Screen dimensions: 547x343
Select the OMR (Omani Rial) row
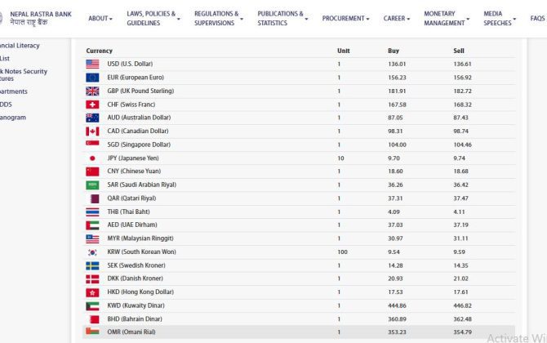pos(299,332)
